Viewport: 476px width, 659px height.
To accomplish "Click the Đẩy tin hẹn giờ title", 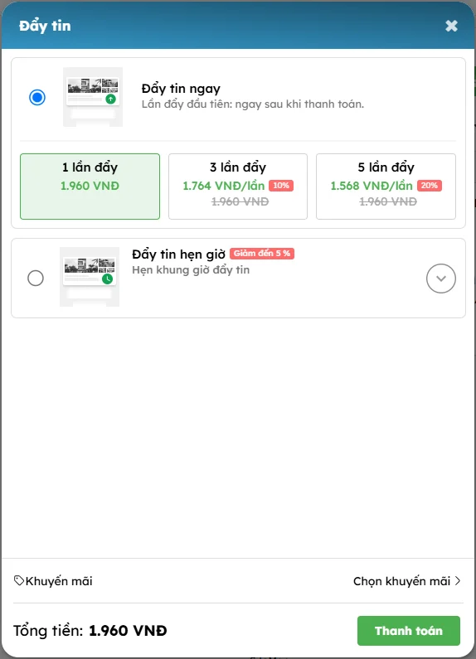I will coord(179,254).
